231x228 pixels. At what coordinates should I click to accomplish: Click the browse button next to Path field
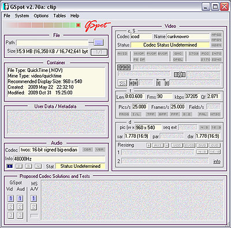[x=99, y=42]
